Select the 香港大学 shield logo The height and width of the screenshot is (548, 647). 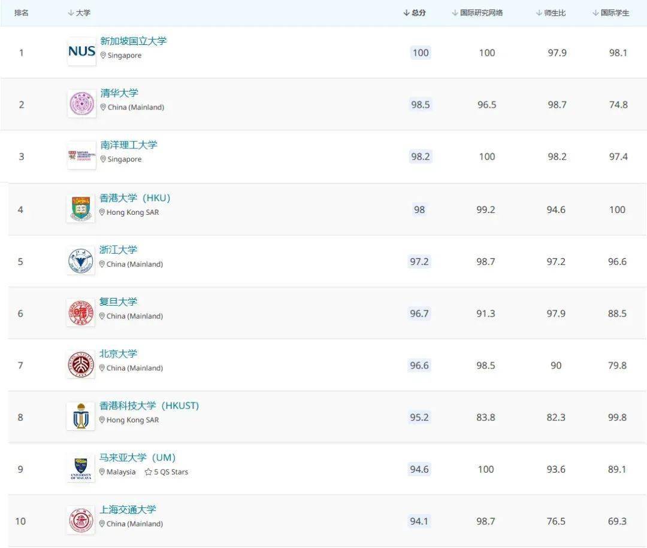coord(80,208)
